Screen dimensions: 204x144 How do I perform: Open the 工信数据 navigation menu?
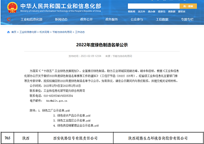pos(162,20)
